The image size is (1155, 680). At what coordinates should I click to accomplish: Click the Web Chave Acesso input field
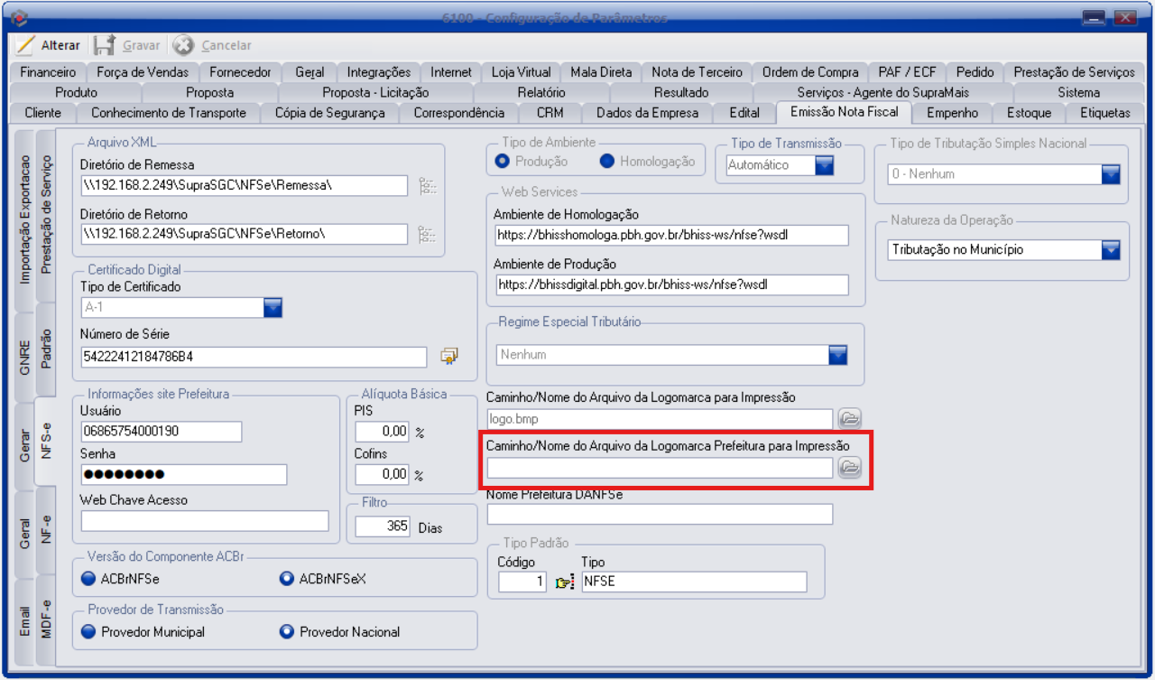pos(205,521)
